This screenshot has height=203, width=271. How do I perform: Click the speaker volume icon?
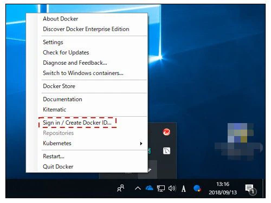tap(172, 188)
